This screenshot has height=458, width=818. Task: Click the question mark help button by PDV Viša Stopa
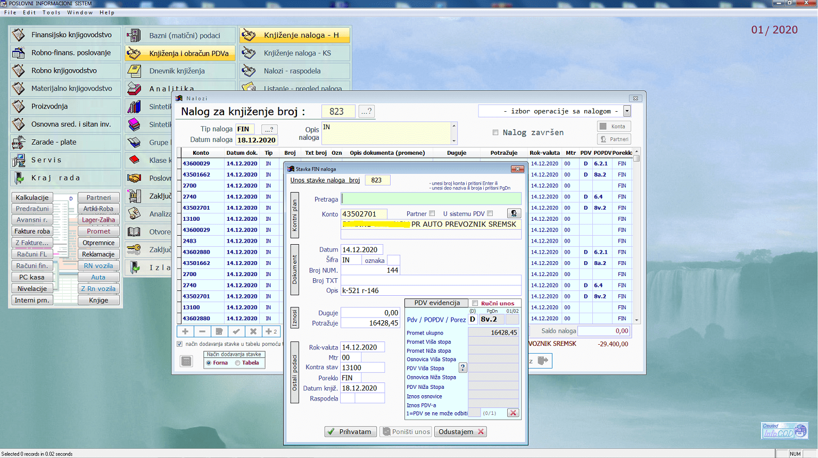coord(462,368)
